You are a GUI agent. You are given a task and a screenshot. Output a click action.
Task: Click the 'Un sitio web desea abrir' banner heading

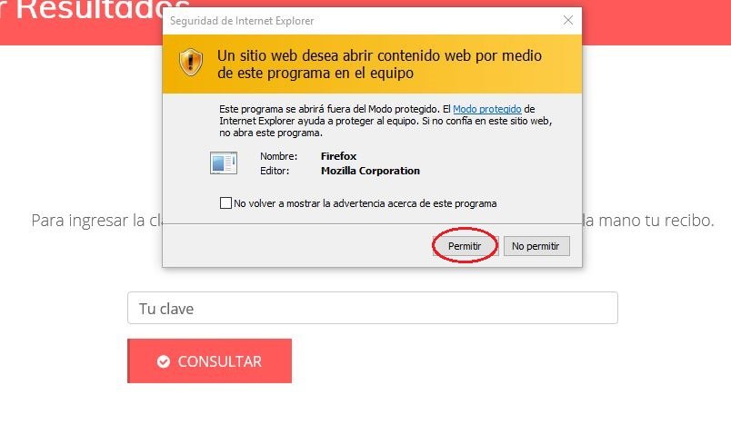point(379,64)
